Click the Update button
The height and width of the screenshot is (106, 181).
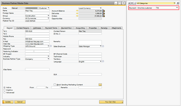[8, 102]
